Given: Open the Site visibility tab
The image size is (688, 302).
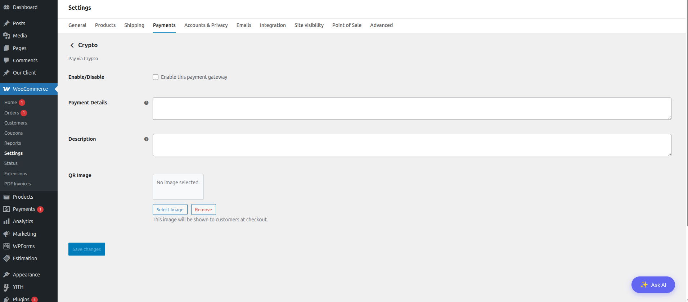Looking at the screenshot, I should 309,25.
